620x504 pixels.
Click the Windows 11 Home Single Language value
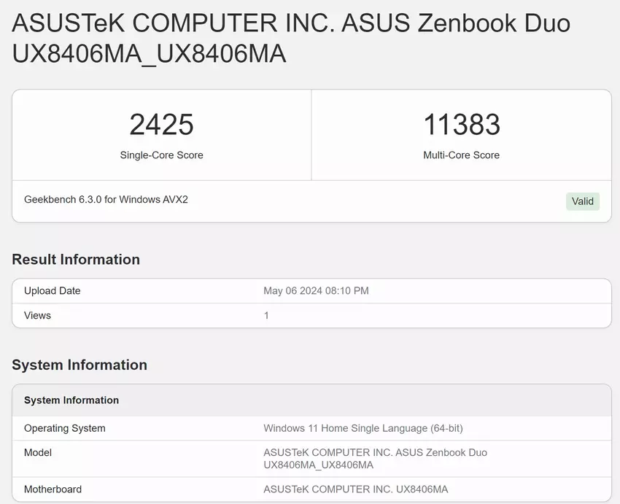363,428
